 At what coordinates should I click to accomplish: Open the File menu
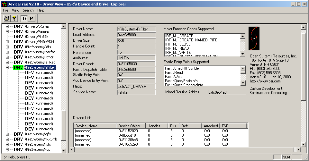point(5,10)
